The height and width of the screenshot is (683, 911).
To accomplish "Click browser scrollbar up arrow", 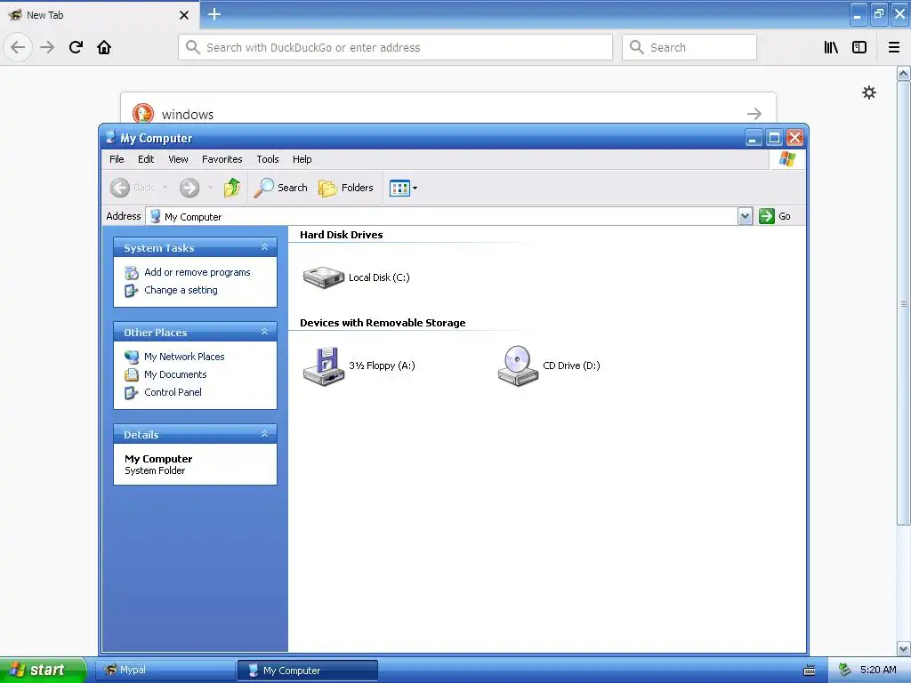I will [x=904, y=73].
